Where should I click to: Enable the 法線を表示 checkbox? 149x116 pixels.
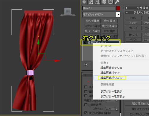point(86,105)
